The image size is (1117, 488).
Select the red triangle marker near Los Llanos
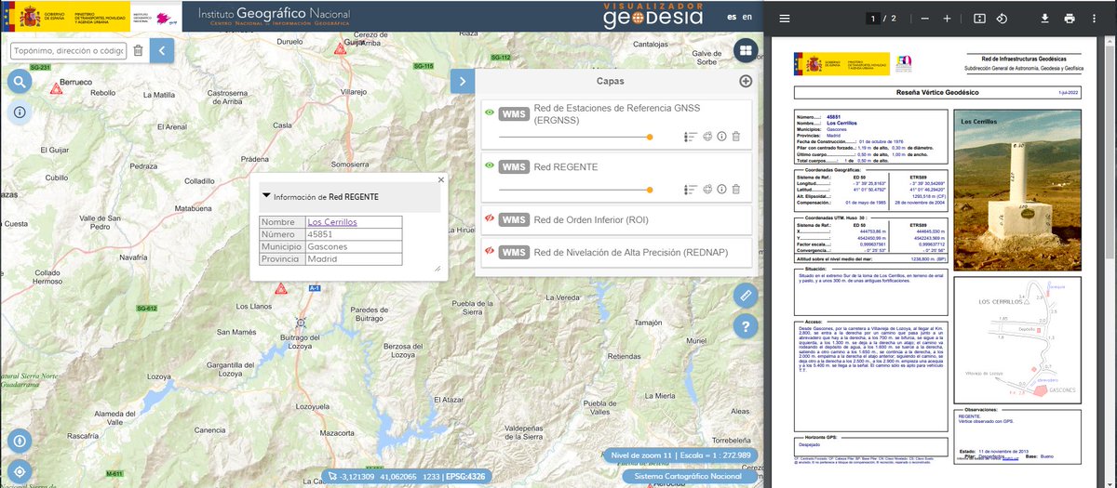(279, 289)
